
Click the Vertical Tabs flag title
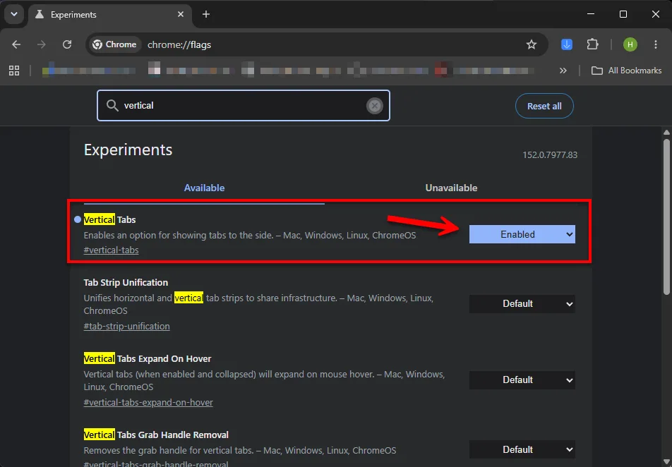click(x=109, y=220)
